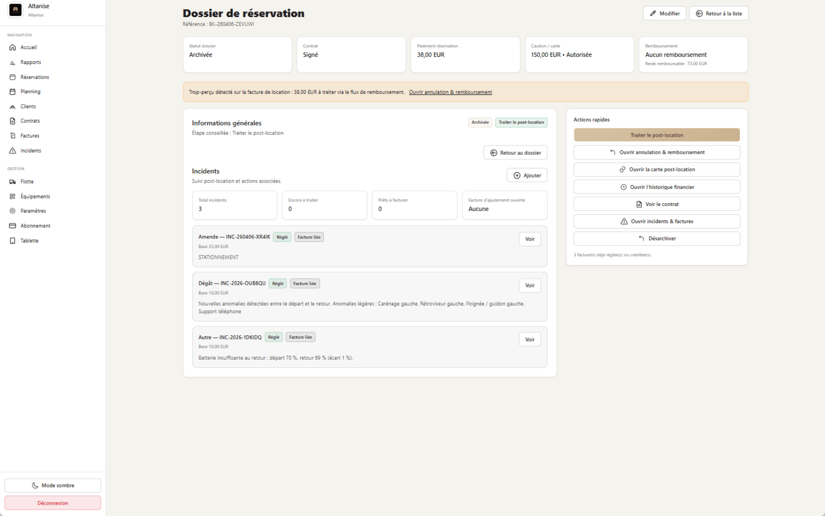Click Désarchiver in quick actions
Viewport: 825px width, 516px height.
point(656,239)
